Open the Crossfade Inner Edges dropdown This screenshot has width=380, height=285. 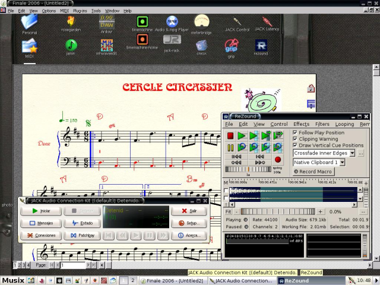(x=352, y=153)
